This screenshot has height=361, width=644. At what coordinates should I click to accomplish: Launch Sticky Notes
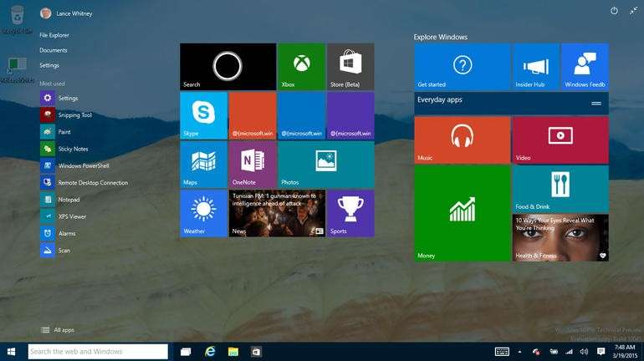pyautogui.click(x=64, y=149)
